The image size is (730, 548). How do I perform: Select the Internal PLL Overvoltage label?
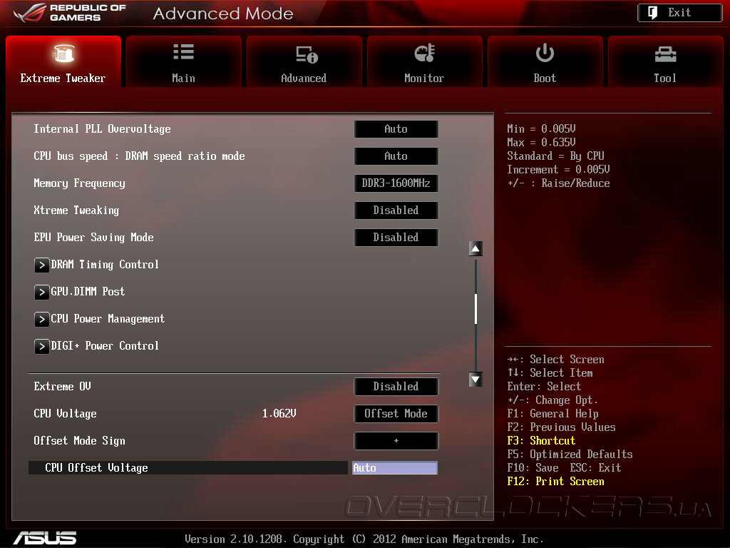point(102,129)
